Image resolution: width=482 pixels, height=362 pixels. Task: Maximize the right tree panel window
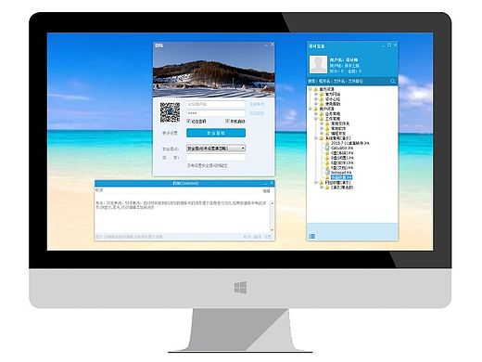389,45
